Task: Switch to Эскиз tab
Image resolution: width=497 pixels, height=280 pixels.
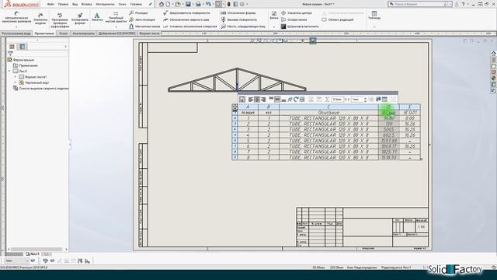Action: pyautogui.click(x=64, y=33)
